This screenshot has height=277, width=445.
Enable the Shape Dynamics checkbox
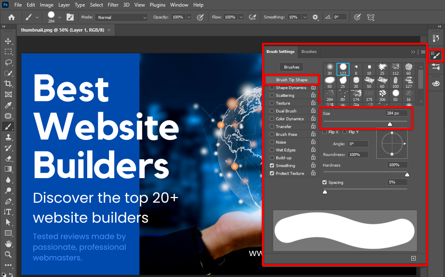point(272,88)
